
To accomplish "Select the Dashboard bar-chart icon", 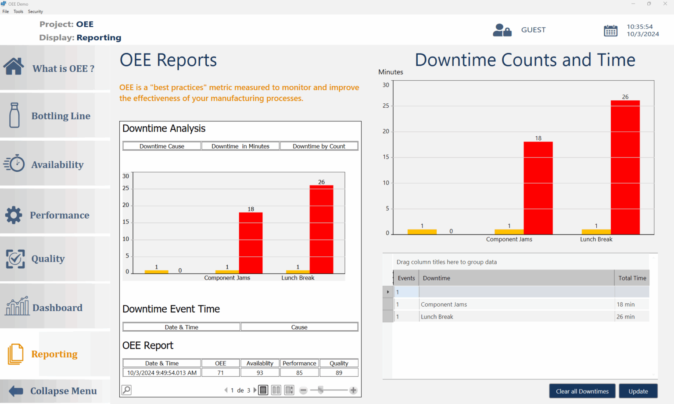I will [17, 307].
